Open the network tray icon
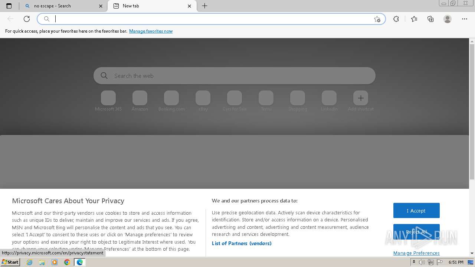475x267 pixels. [431, 262]
